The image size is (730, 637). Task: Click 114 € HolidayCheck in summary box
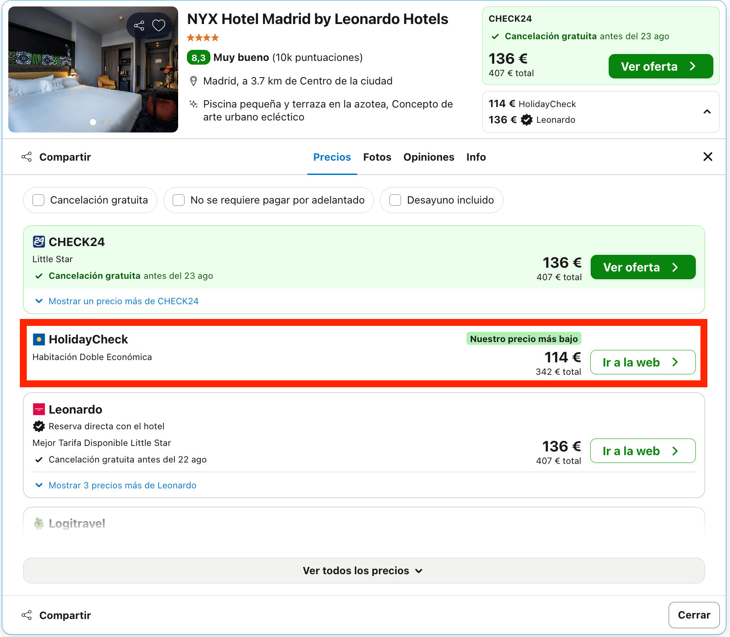coord(532,104)
